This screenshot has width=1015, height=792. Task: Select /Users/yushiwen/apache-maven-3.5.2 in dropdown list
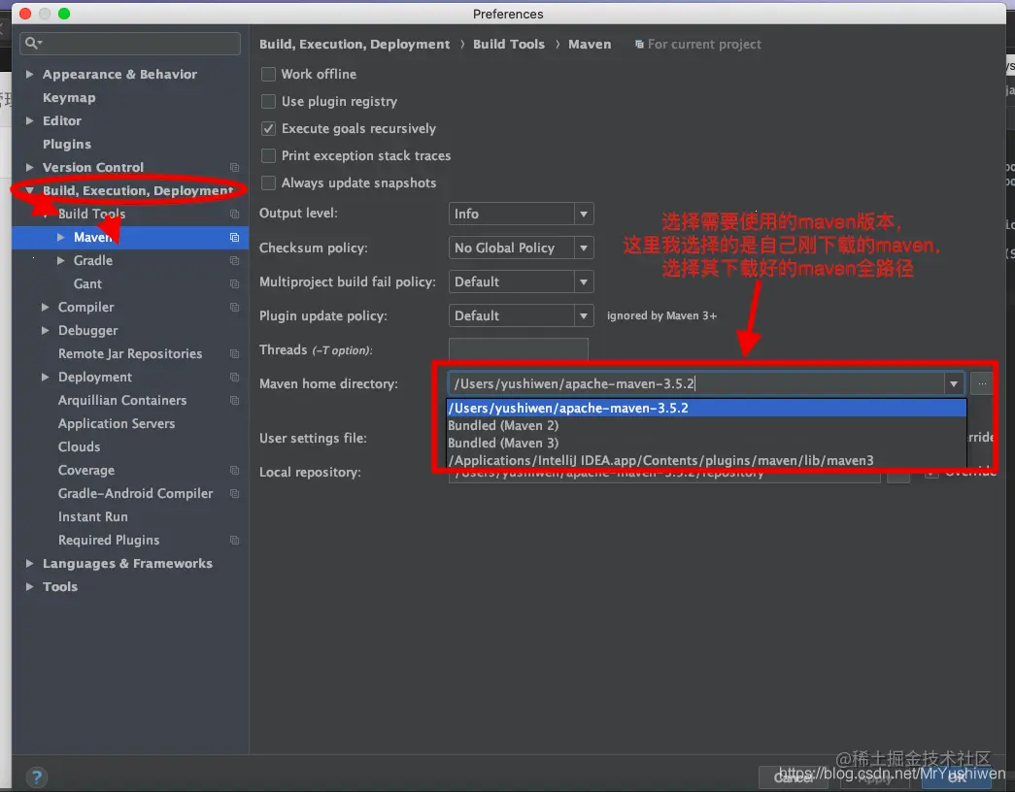point(706,409)
